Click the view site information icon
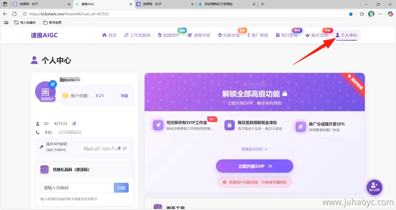Screen dimensions: 396x210 coord(24,14)
